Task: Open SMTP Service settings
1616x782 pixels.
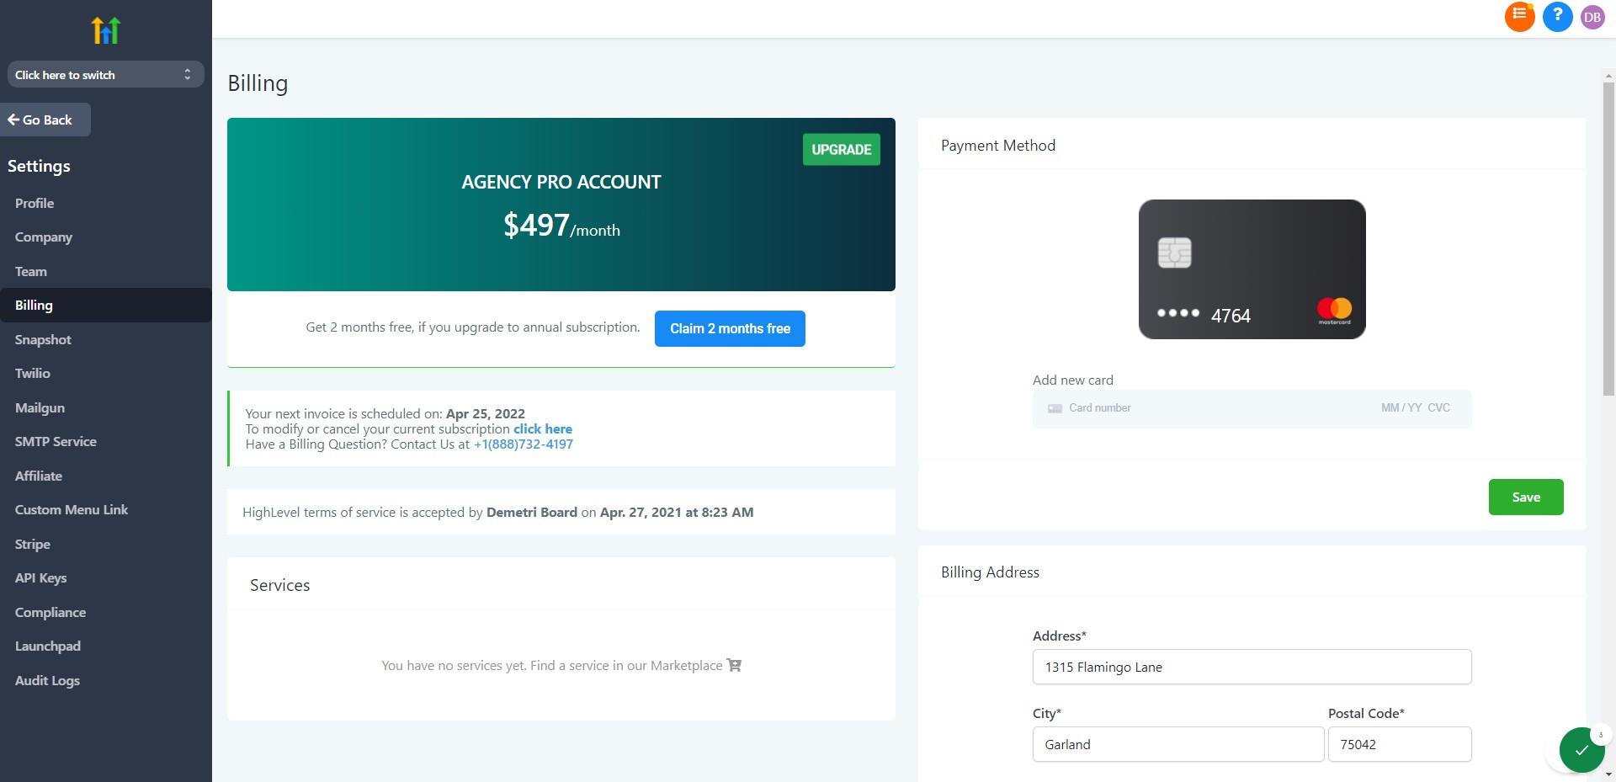Action: 56,441
